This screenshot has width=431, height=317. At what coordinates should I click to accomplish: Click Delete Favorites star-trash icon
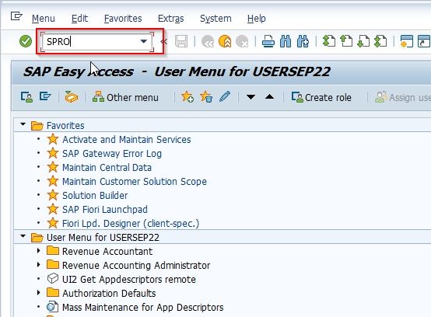pos(206,97)
